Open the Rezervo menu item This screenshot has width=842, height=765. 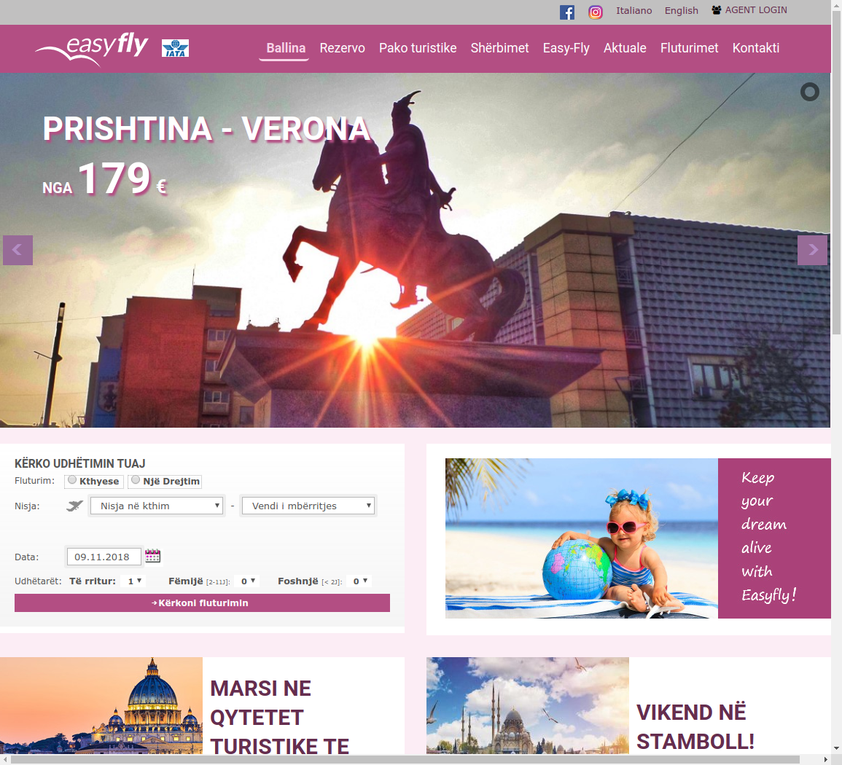(342, 48)
